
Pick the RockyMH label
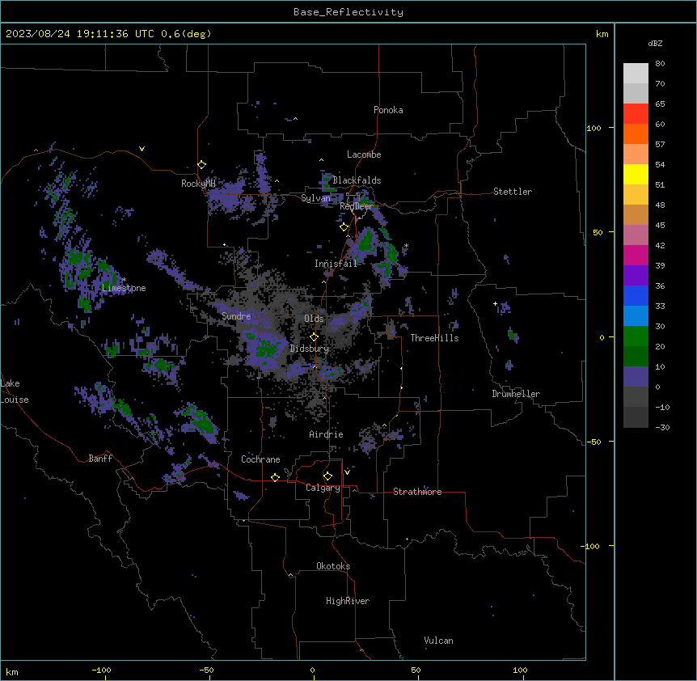tap(198, 184)
